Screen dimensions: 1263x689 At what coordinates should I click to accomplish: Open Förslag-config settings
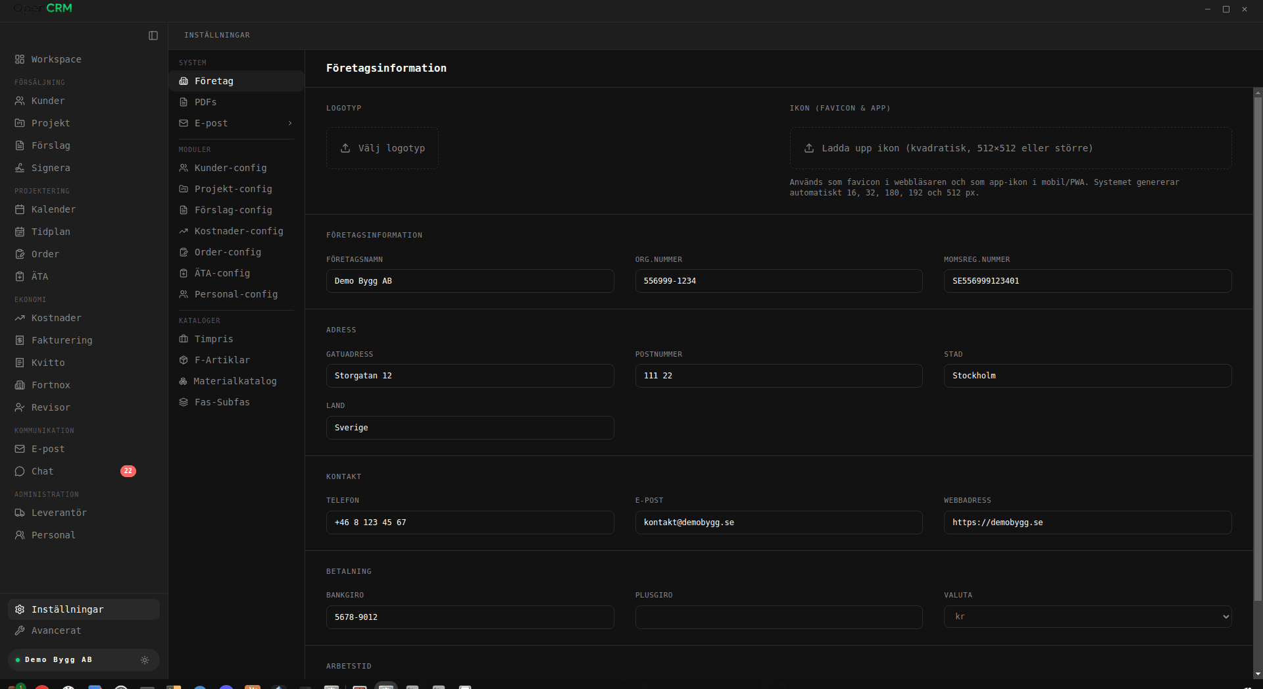[x=237, y=210]
